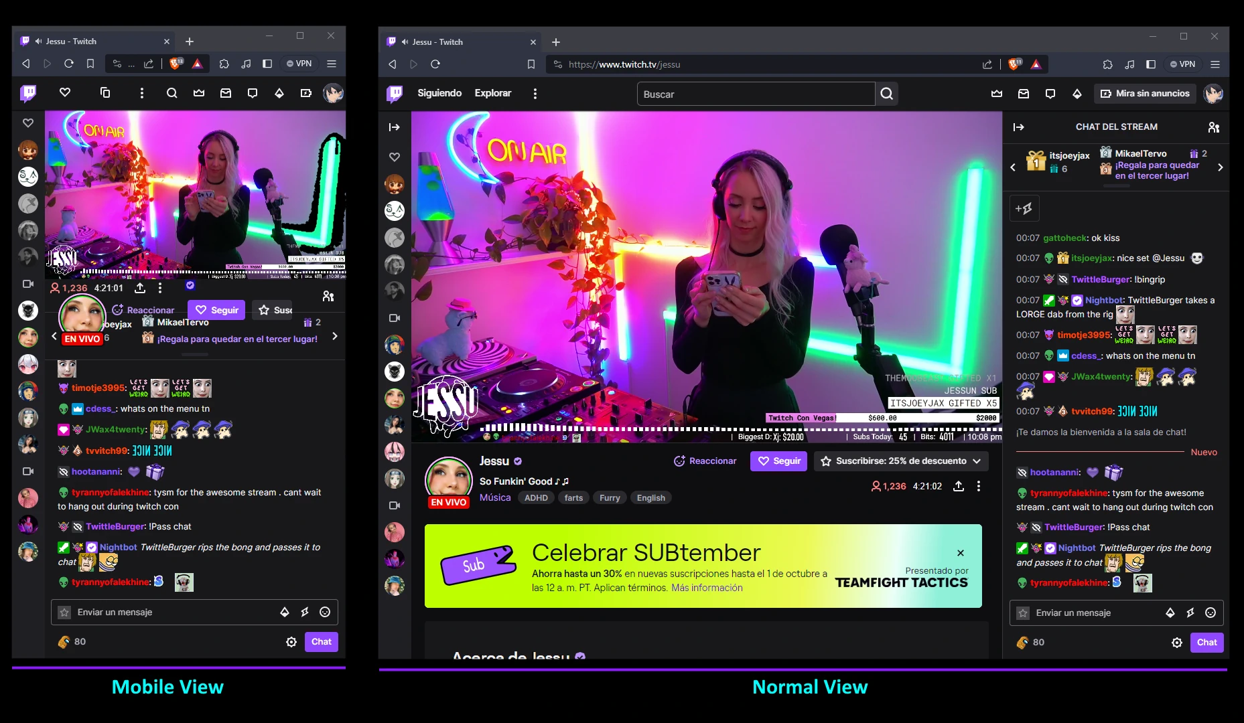Viewport: 1244px width, 723px height.
Task: Click Get Bits diamond icon in Normal View header
Action: tap(1077, 94)
